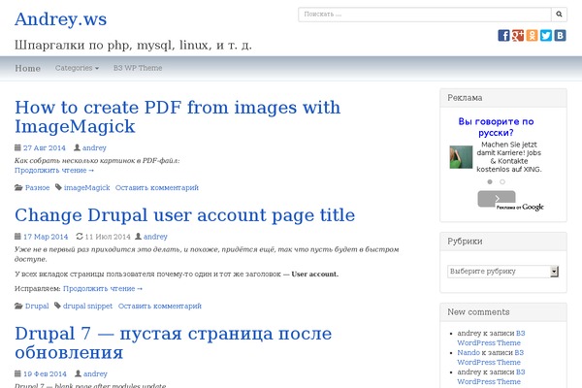Screen dimensions: 582x388
Task: Click the tag icon beside drupal snippet
Action: [x=57, y=306]
